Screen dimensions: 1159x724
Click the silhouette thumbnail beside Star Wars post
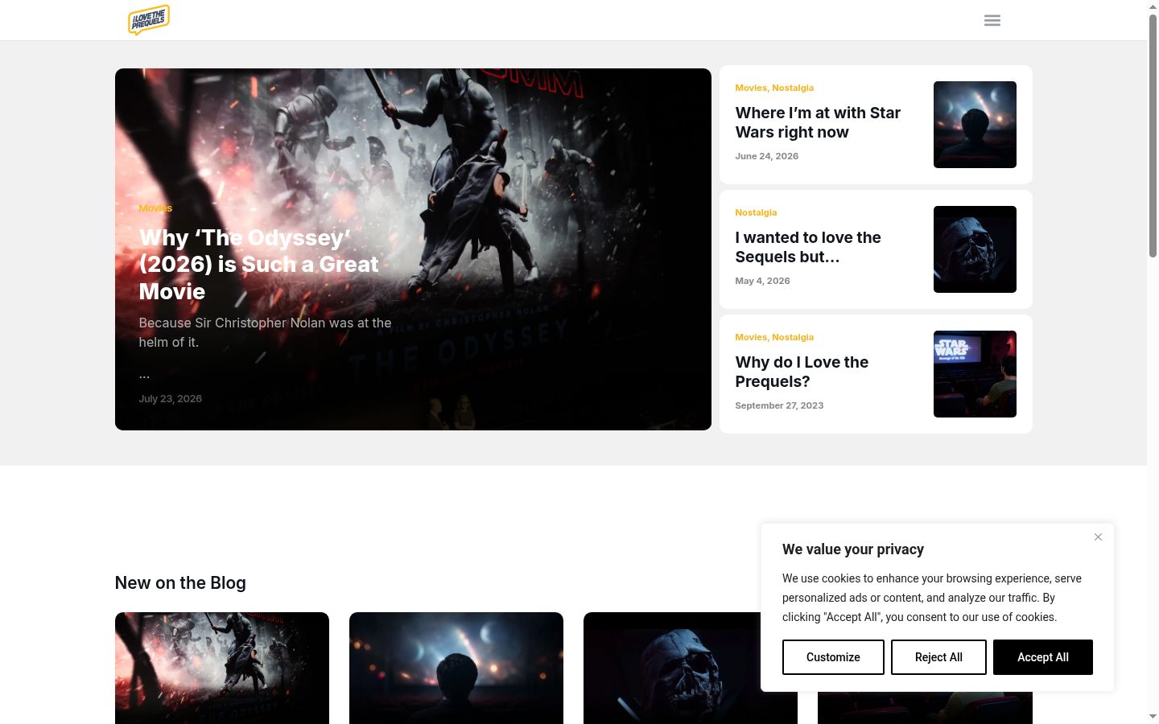click(975, 125)
